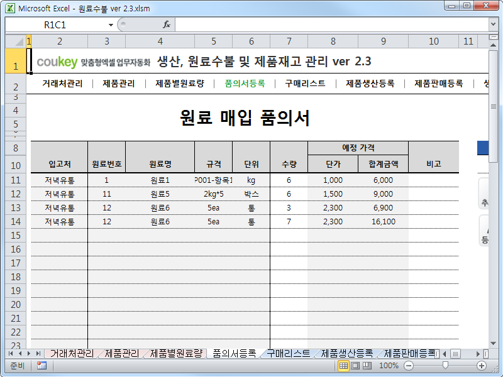Image resolution: width=503 pixels, height=377 pixels.
Task: Open the 제품판매등록 navigation link
Action: [438, 84]
